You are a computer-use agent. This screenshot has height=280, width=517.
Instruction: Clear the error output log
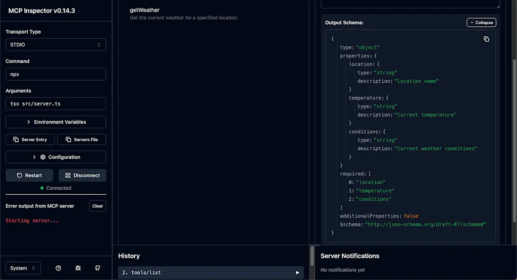point(97,206)
